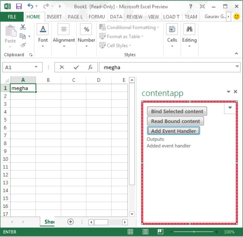
Task: Click Bind Selected content button
Action: coord(177,111)
